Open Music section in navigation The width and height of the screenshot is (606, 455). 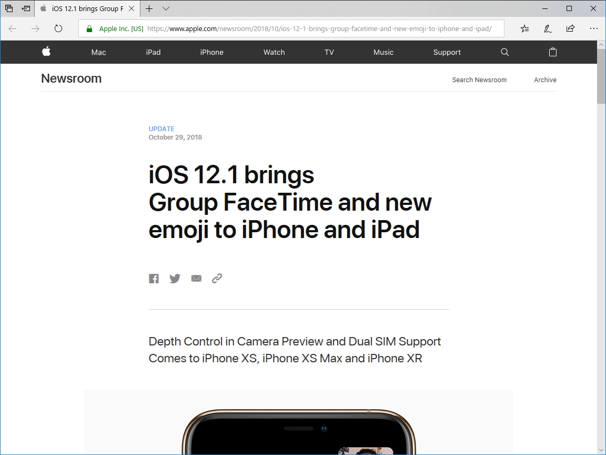click(383, 52)
